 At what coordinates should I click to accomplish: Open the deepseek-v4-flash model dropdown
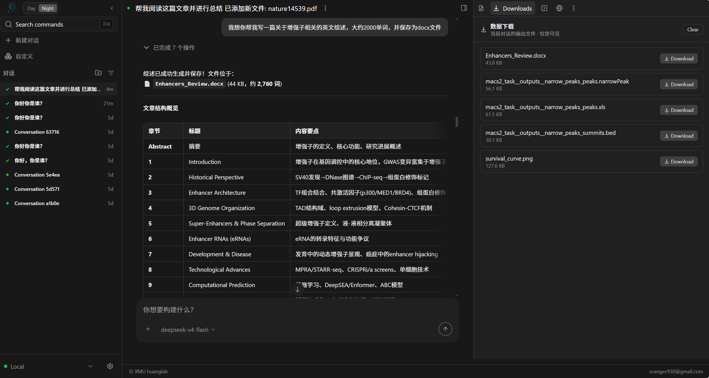pos(188,330)
